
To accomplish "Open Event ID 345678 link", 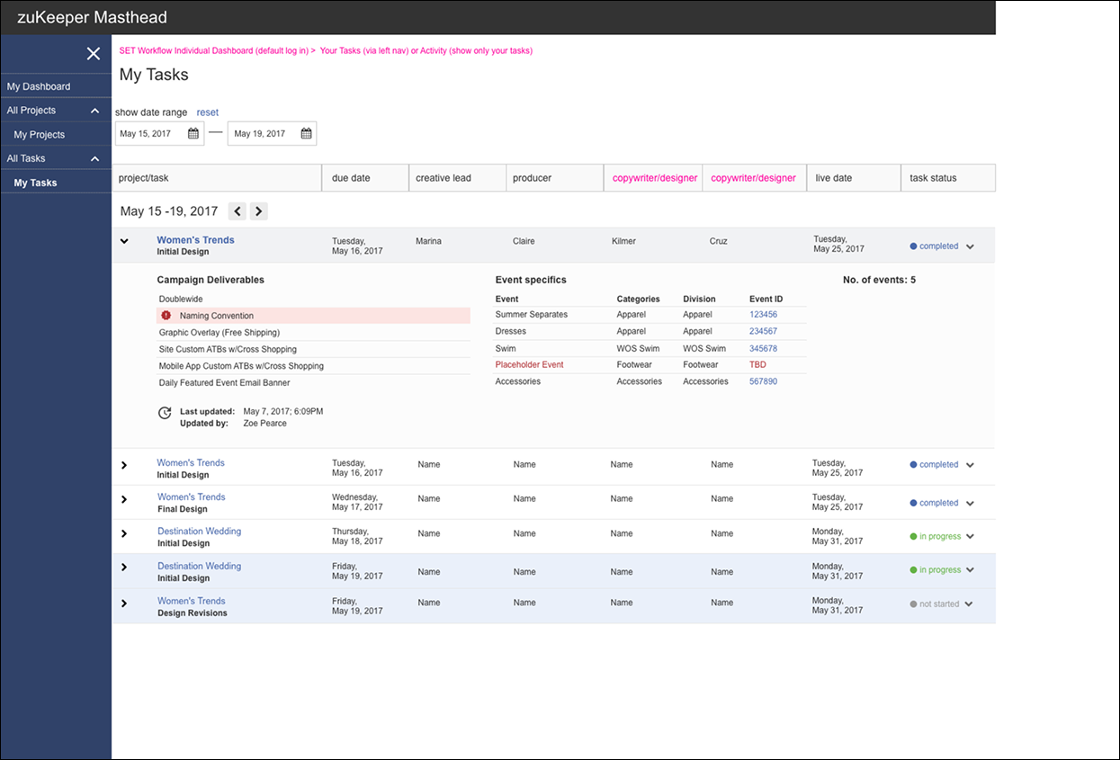I will [x=763, y=348].
